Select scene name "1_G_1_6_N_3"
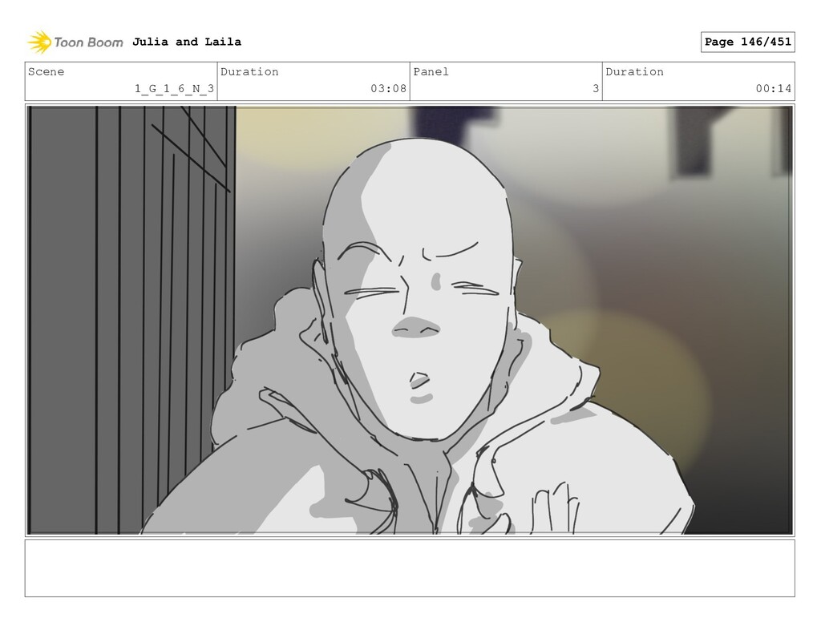This screenshot has width=821, height=634. (x=174, y=88)
